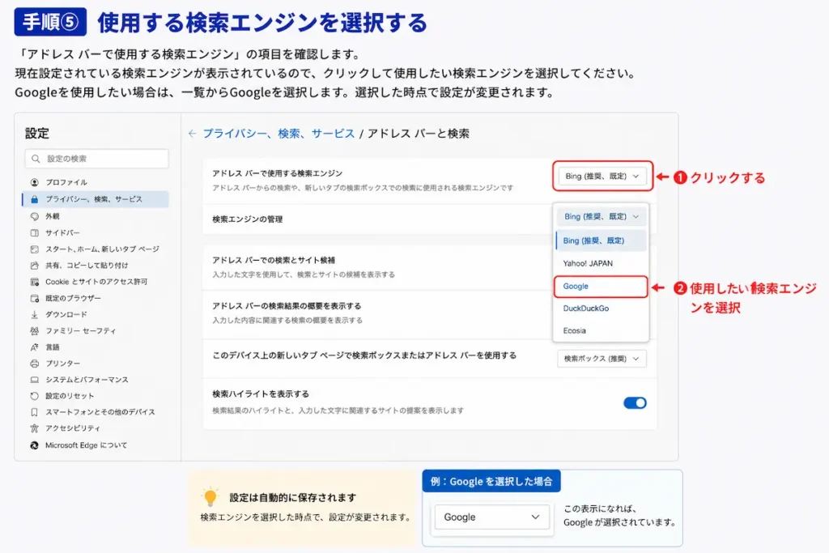
Task: Open the example Google dropdown
Action: (x=491, y=517)
